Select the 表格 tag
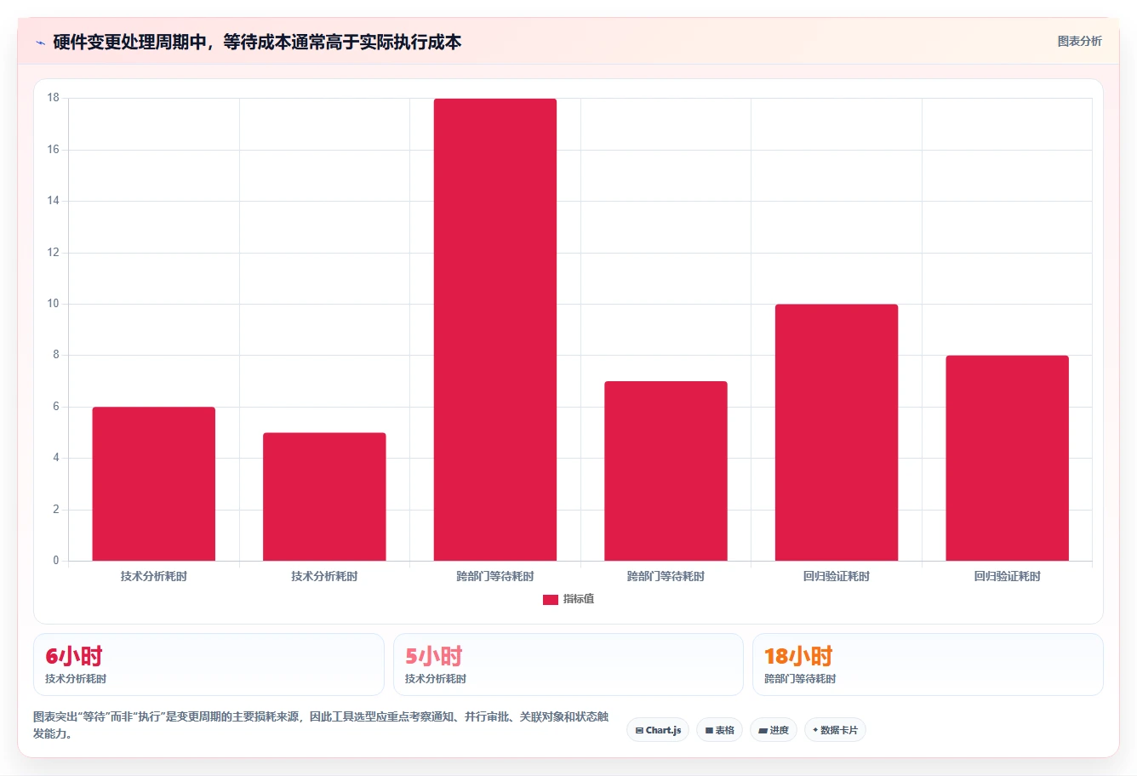The height and width of the screenshot is (776, 1137). pyautogui.click(x=719, y=730)
